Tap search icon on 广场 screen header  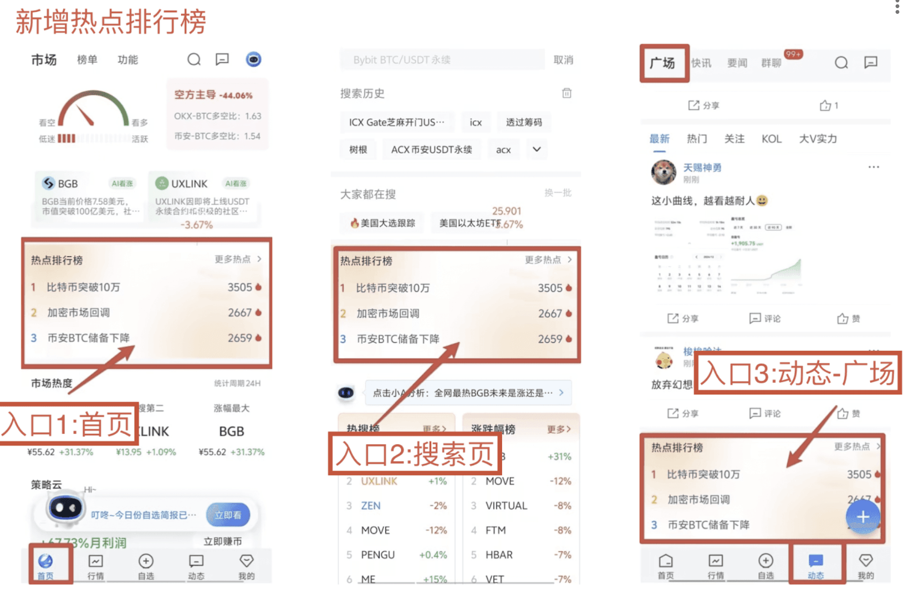click(841, 63)
